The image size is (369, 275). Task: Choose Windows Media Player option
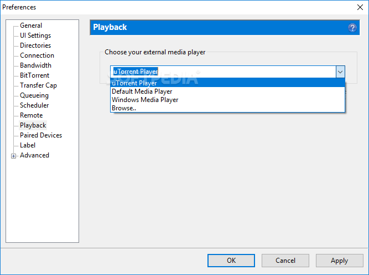click(227, 100)
